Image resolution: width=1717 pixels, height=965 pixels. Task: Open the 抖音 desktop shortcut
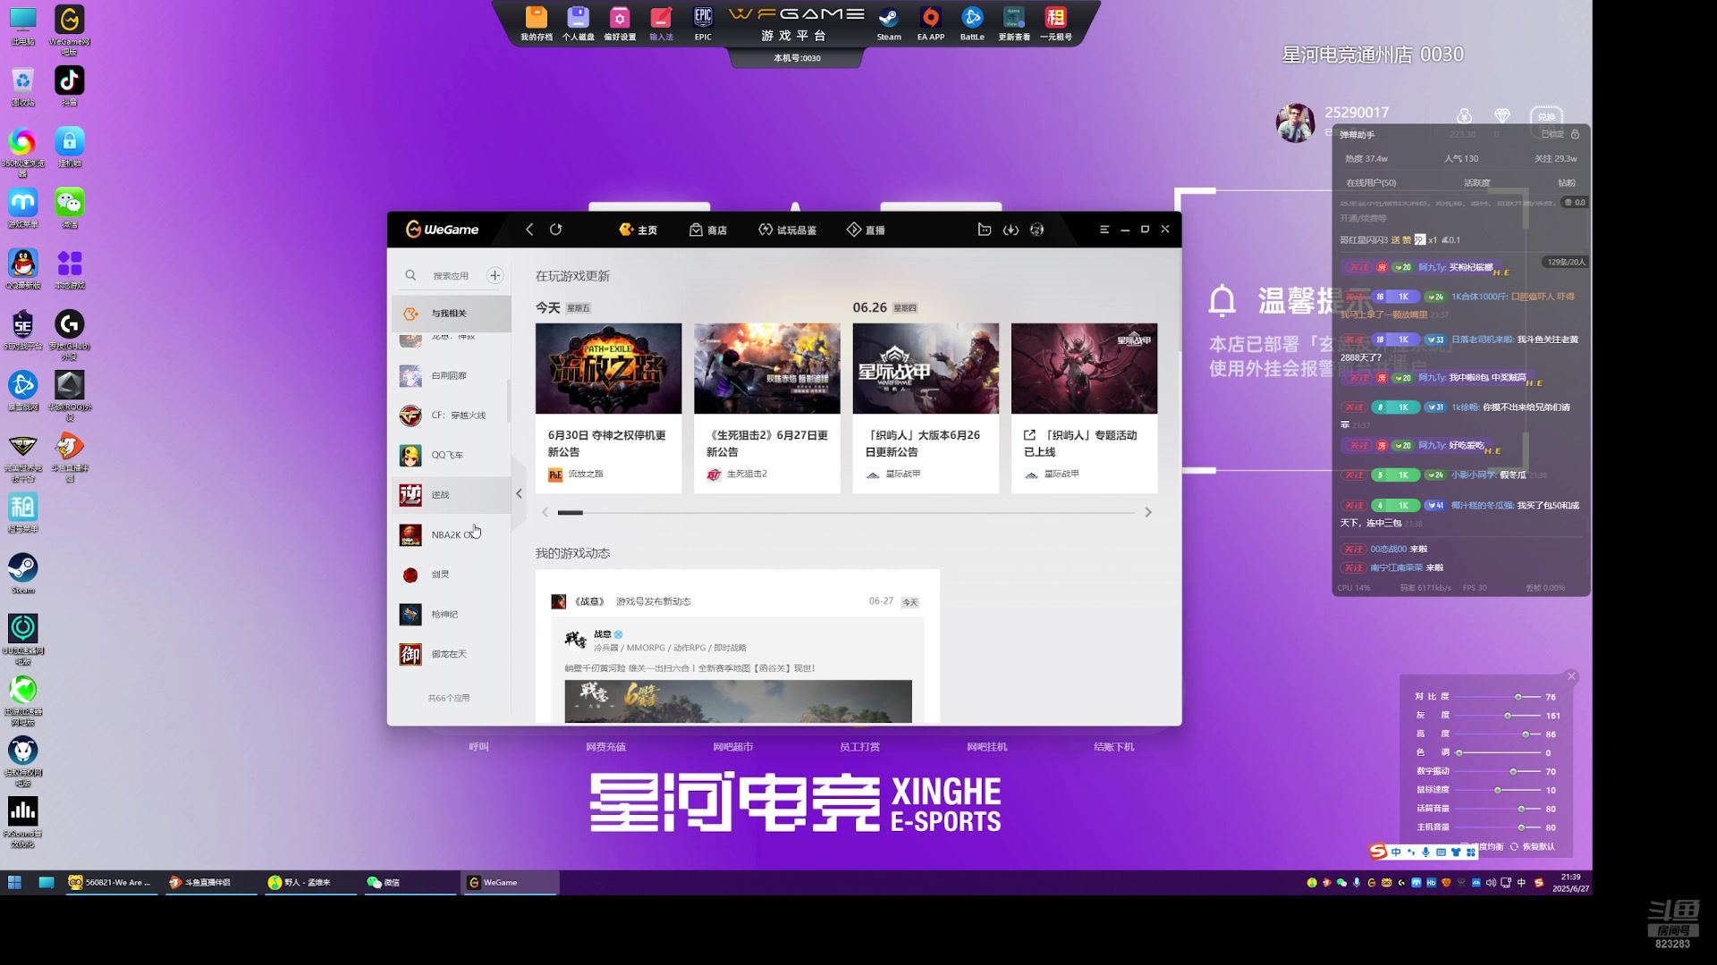coord(70,86)
